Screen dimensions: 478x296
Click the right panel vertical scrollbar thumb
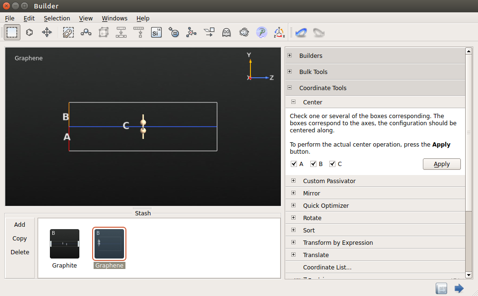[469, 133]
